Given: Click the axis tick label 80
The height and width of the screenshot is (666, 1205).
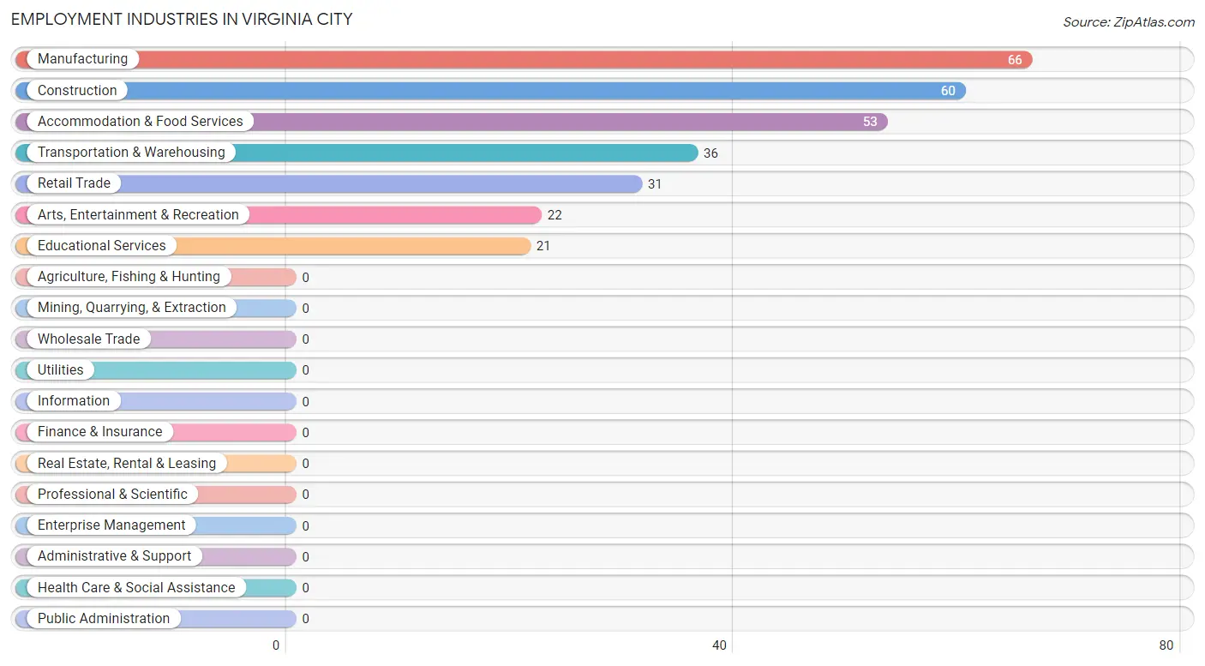Looking at the screenshot, I should [1166, 645].
